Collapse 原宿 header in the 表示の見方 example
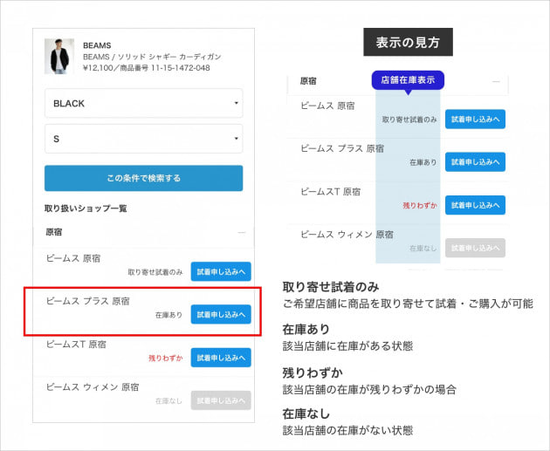This screenshot has width=550, height=451. (498, 81)
